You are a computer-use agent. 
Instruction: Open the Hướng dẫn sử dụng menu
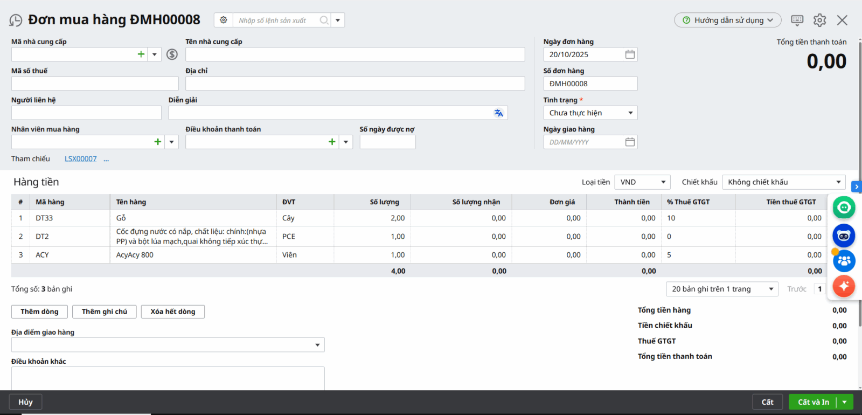tap(728, 20)
